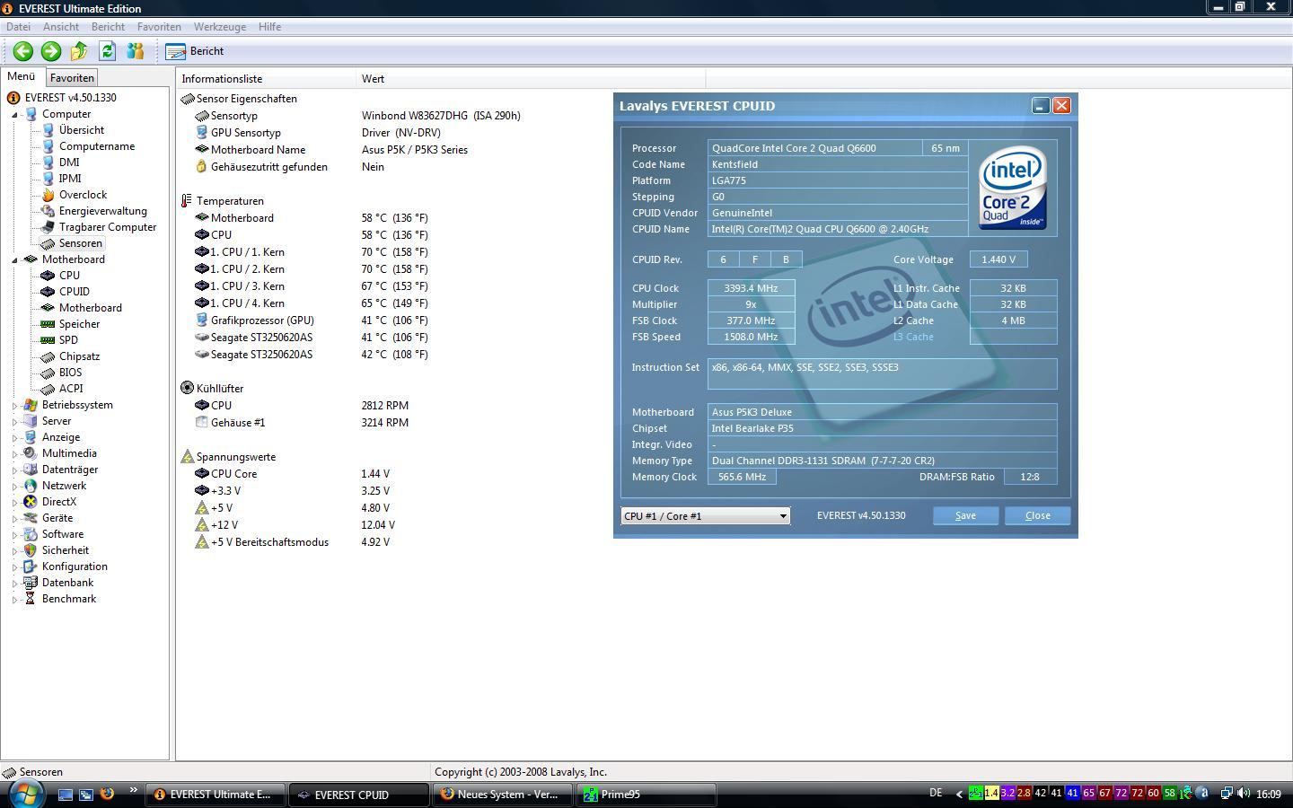Click the Informationsliste column header
1293x808 pixels.
click(x=266, y=79)
